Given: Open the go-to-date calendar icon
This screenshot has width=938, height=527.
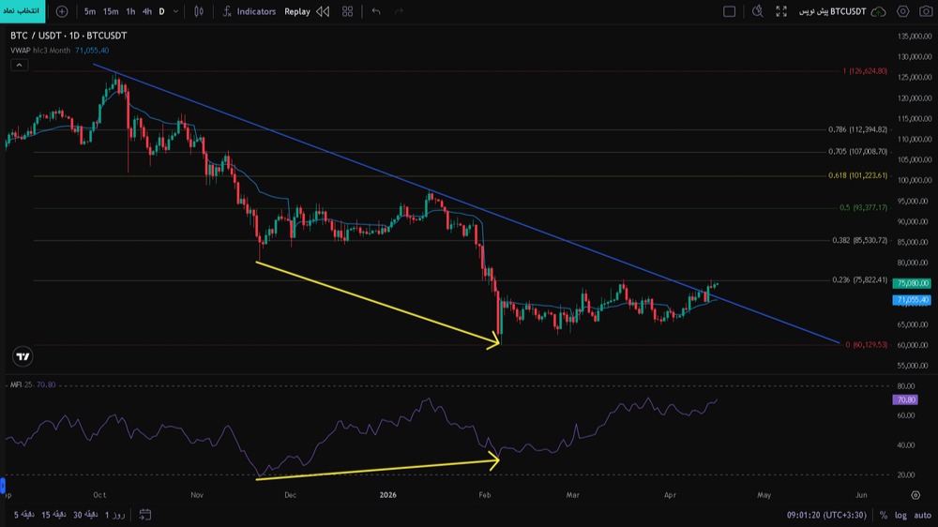Looking at the screenshot, I should click(x=144, y=515).
